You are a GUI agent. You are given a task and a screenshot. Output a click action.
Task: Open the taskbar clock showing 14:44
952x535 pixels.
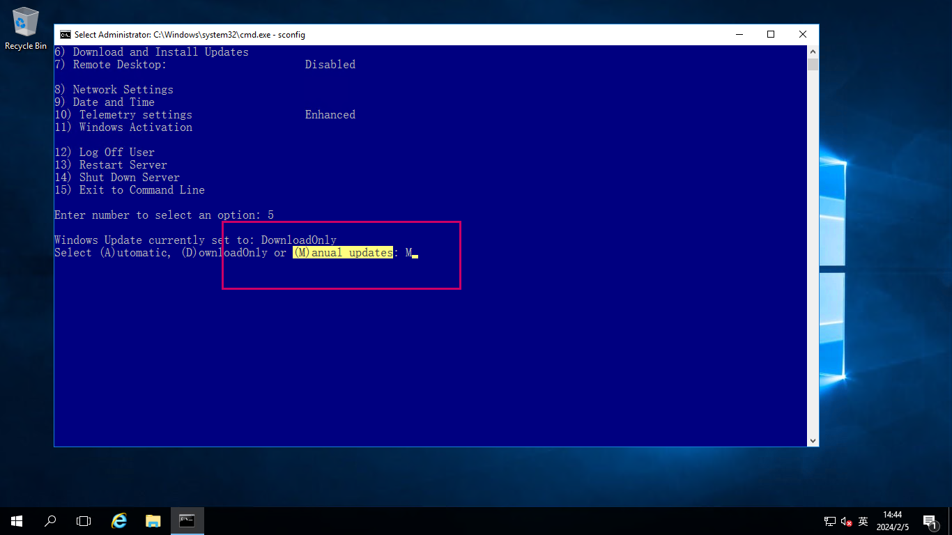(x=892, y=521)
